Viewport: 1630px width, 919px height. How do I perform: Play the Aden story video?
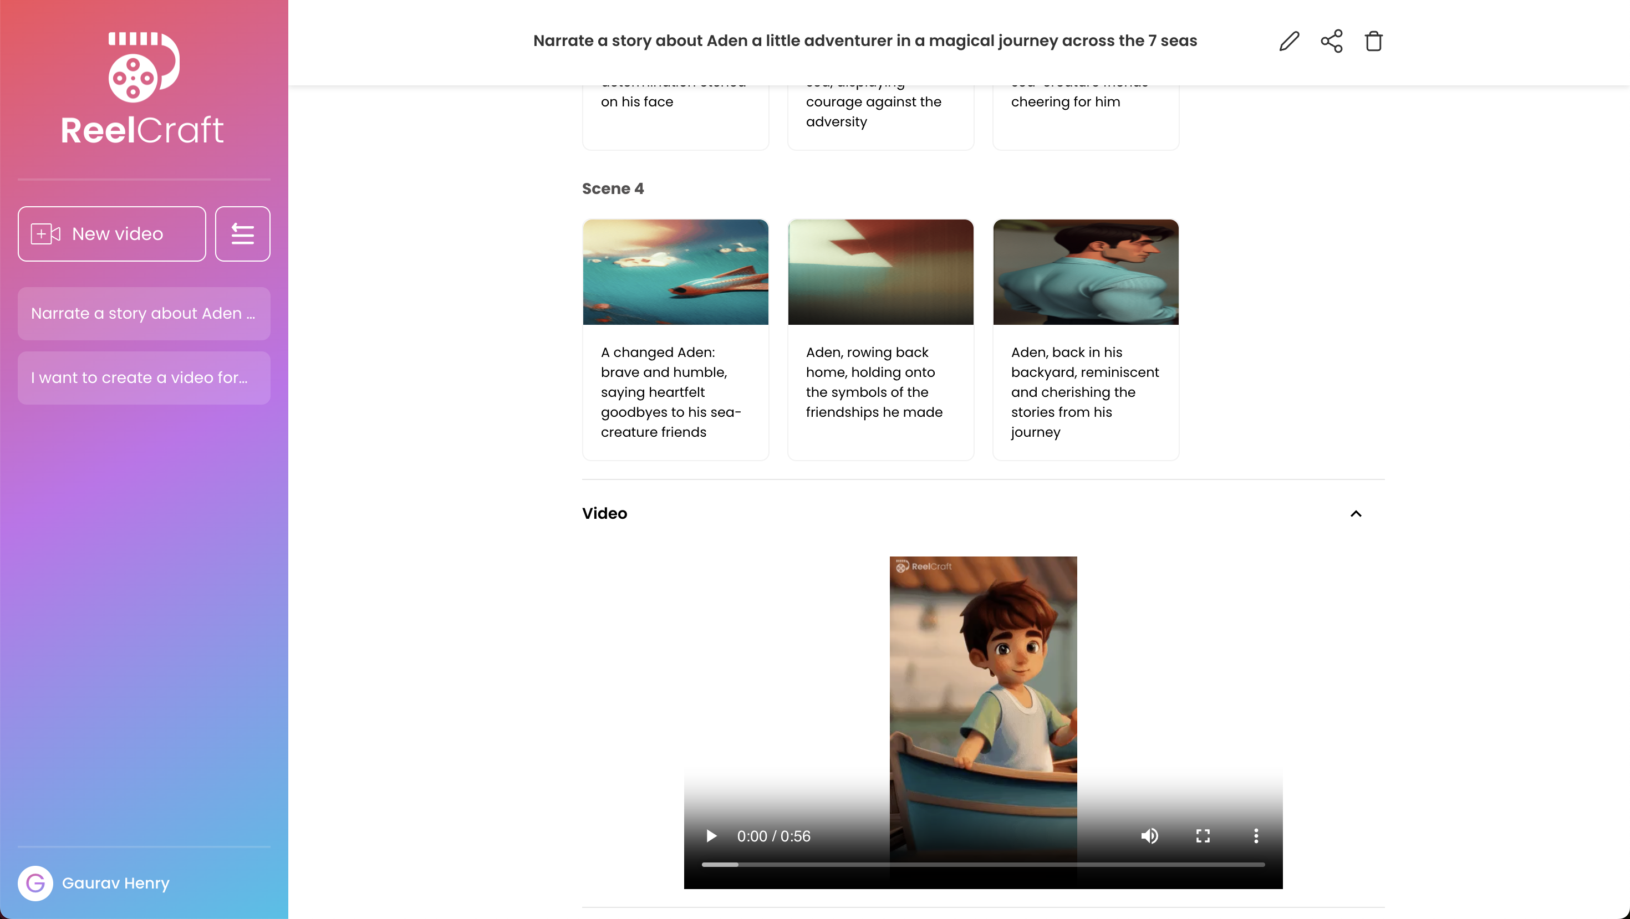coord(711,836)
